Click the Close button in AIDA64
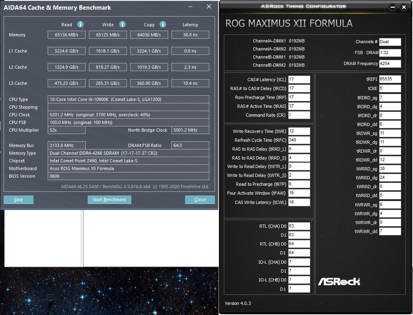The width and height of the screenshot is (413, 315). click(200, 199)
